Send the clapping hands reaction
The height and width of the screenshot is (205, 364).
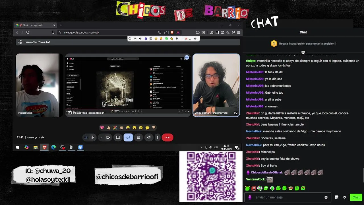121,128
